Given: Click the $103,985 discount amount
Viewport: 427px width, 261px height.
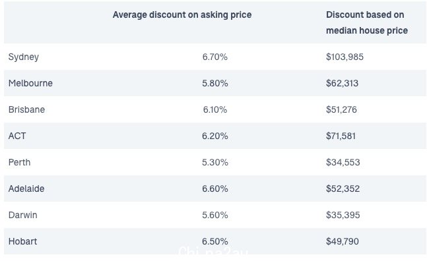Looking at the screenshot, I should coord(345,57).
